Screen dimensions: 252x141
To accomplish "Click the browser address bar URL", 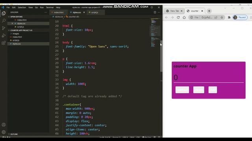I will [207, 17].
